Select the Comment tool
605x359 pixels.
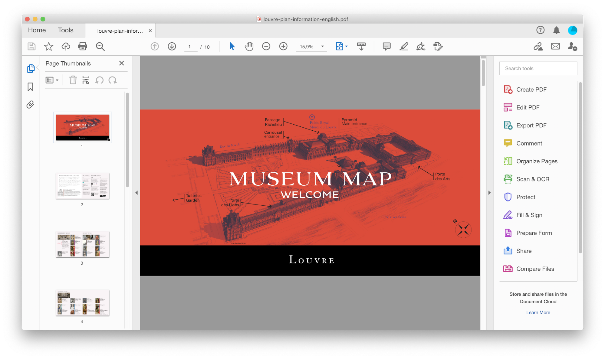point(529,143)
